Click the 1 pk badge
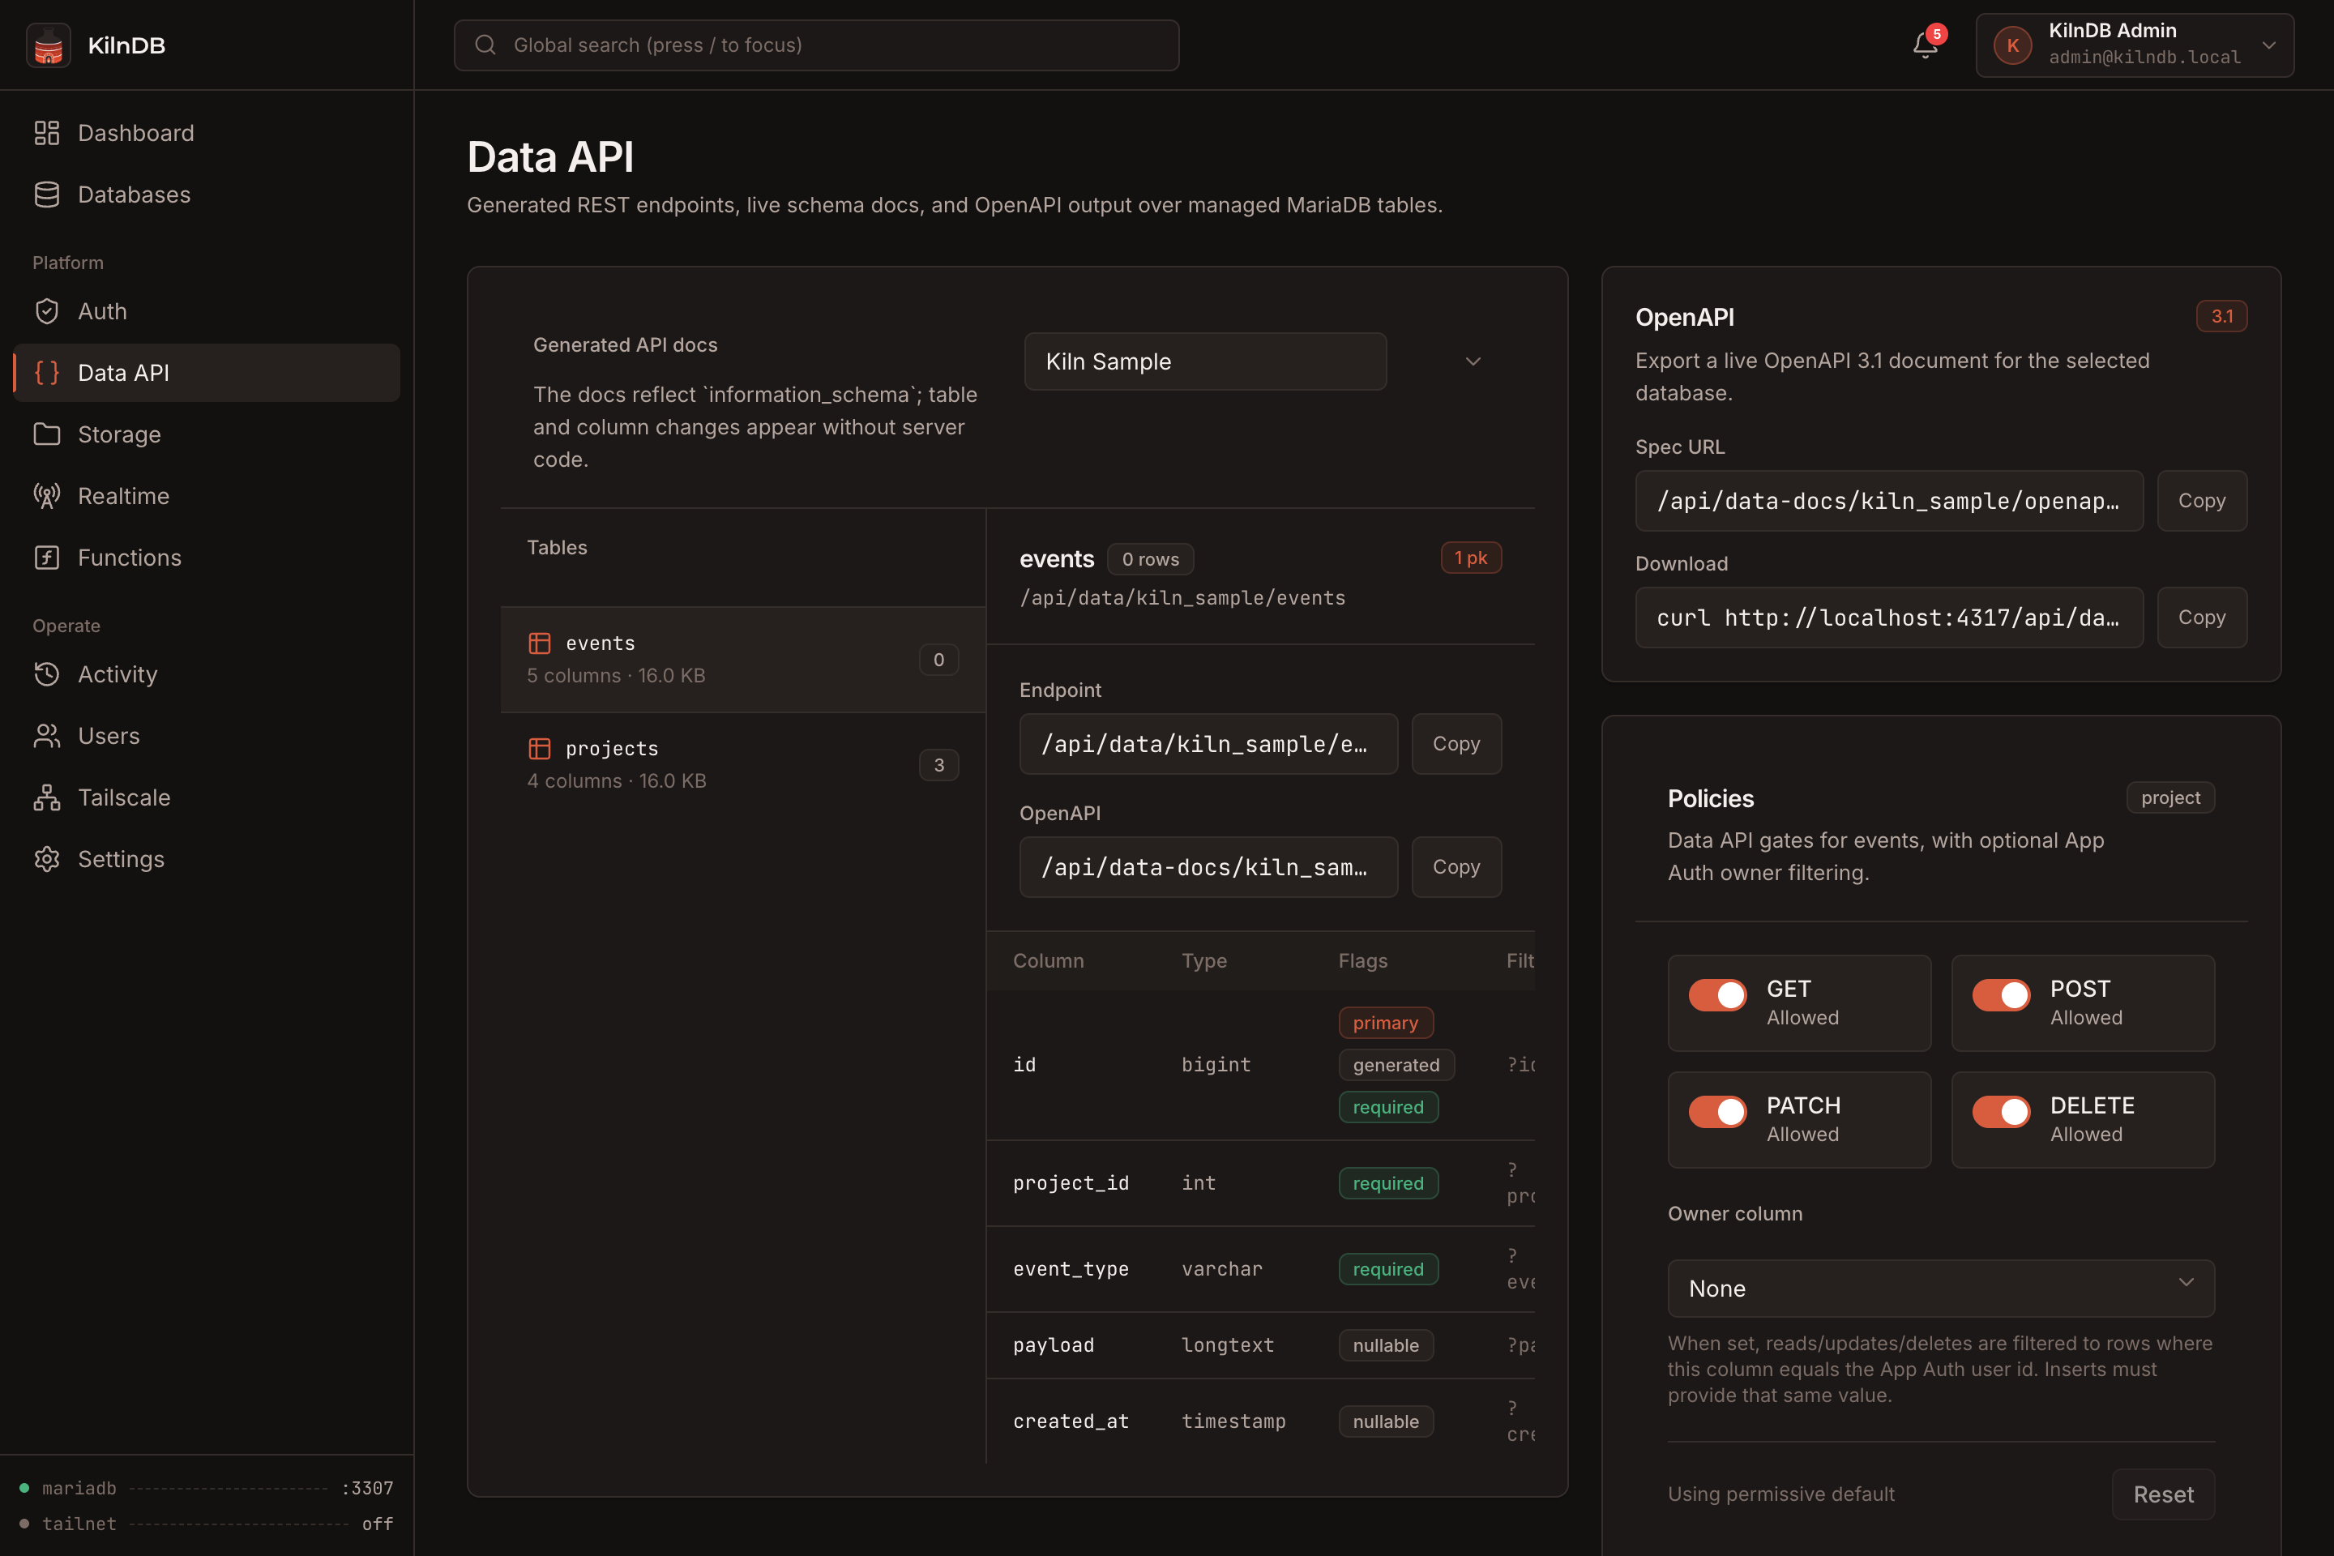 tap(1471, 558)
